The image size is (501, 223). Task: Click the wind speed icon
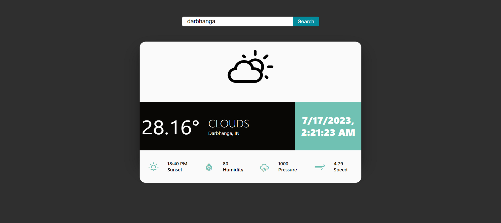[320, 167]
